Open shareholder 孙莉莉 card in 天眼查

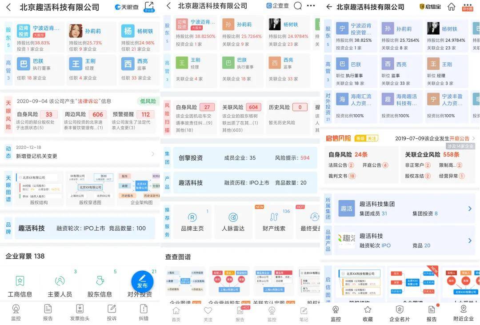91,36
